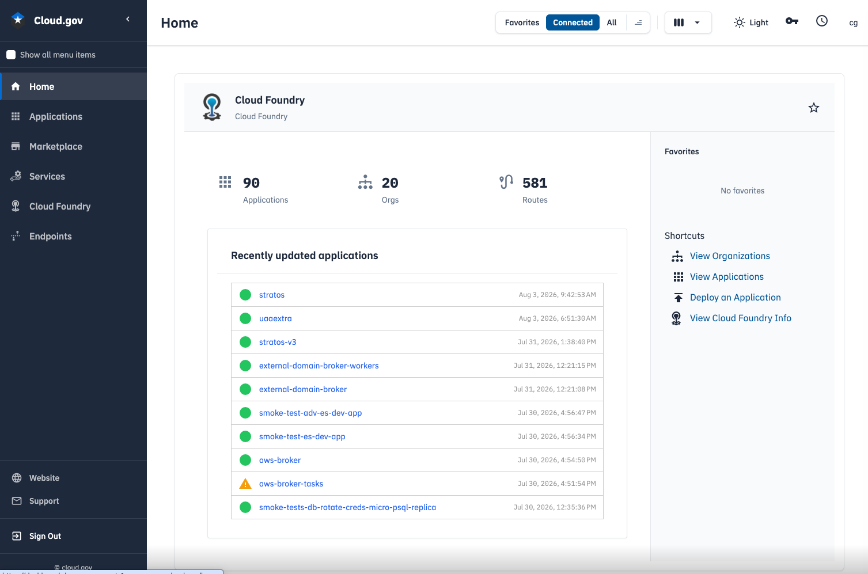Collapse the sidebar with the chevron arrow
Screen dimensions: 868x574
coord(128,19)
